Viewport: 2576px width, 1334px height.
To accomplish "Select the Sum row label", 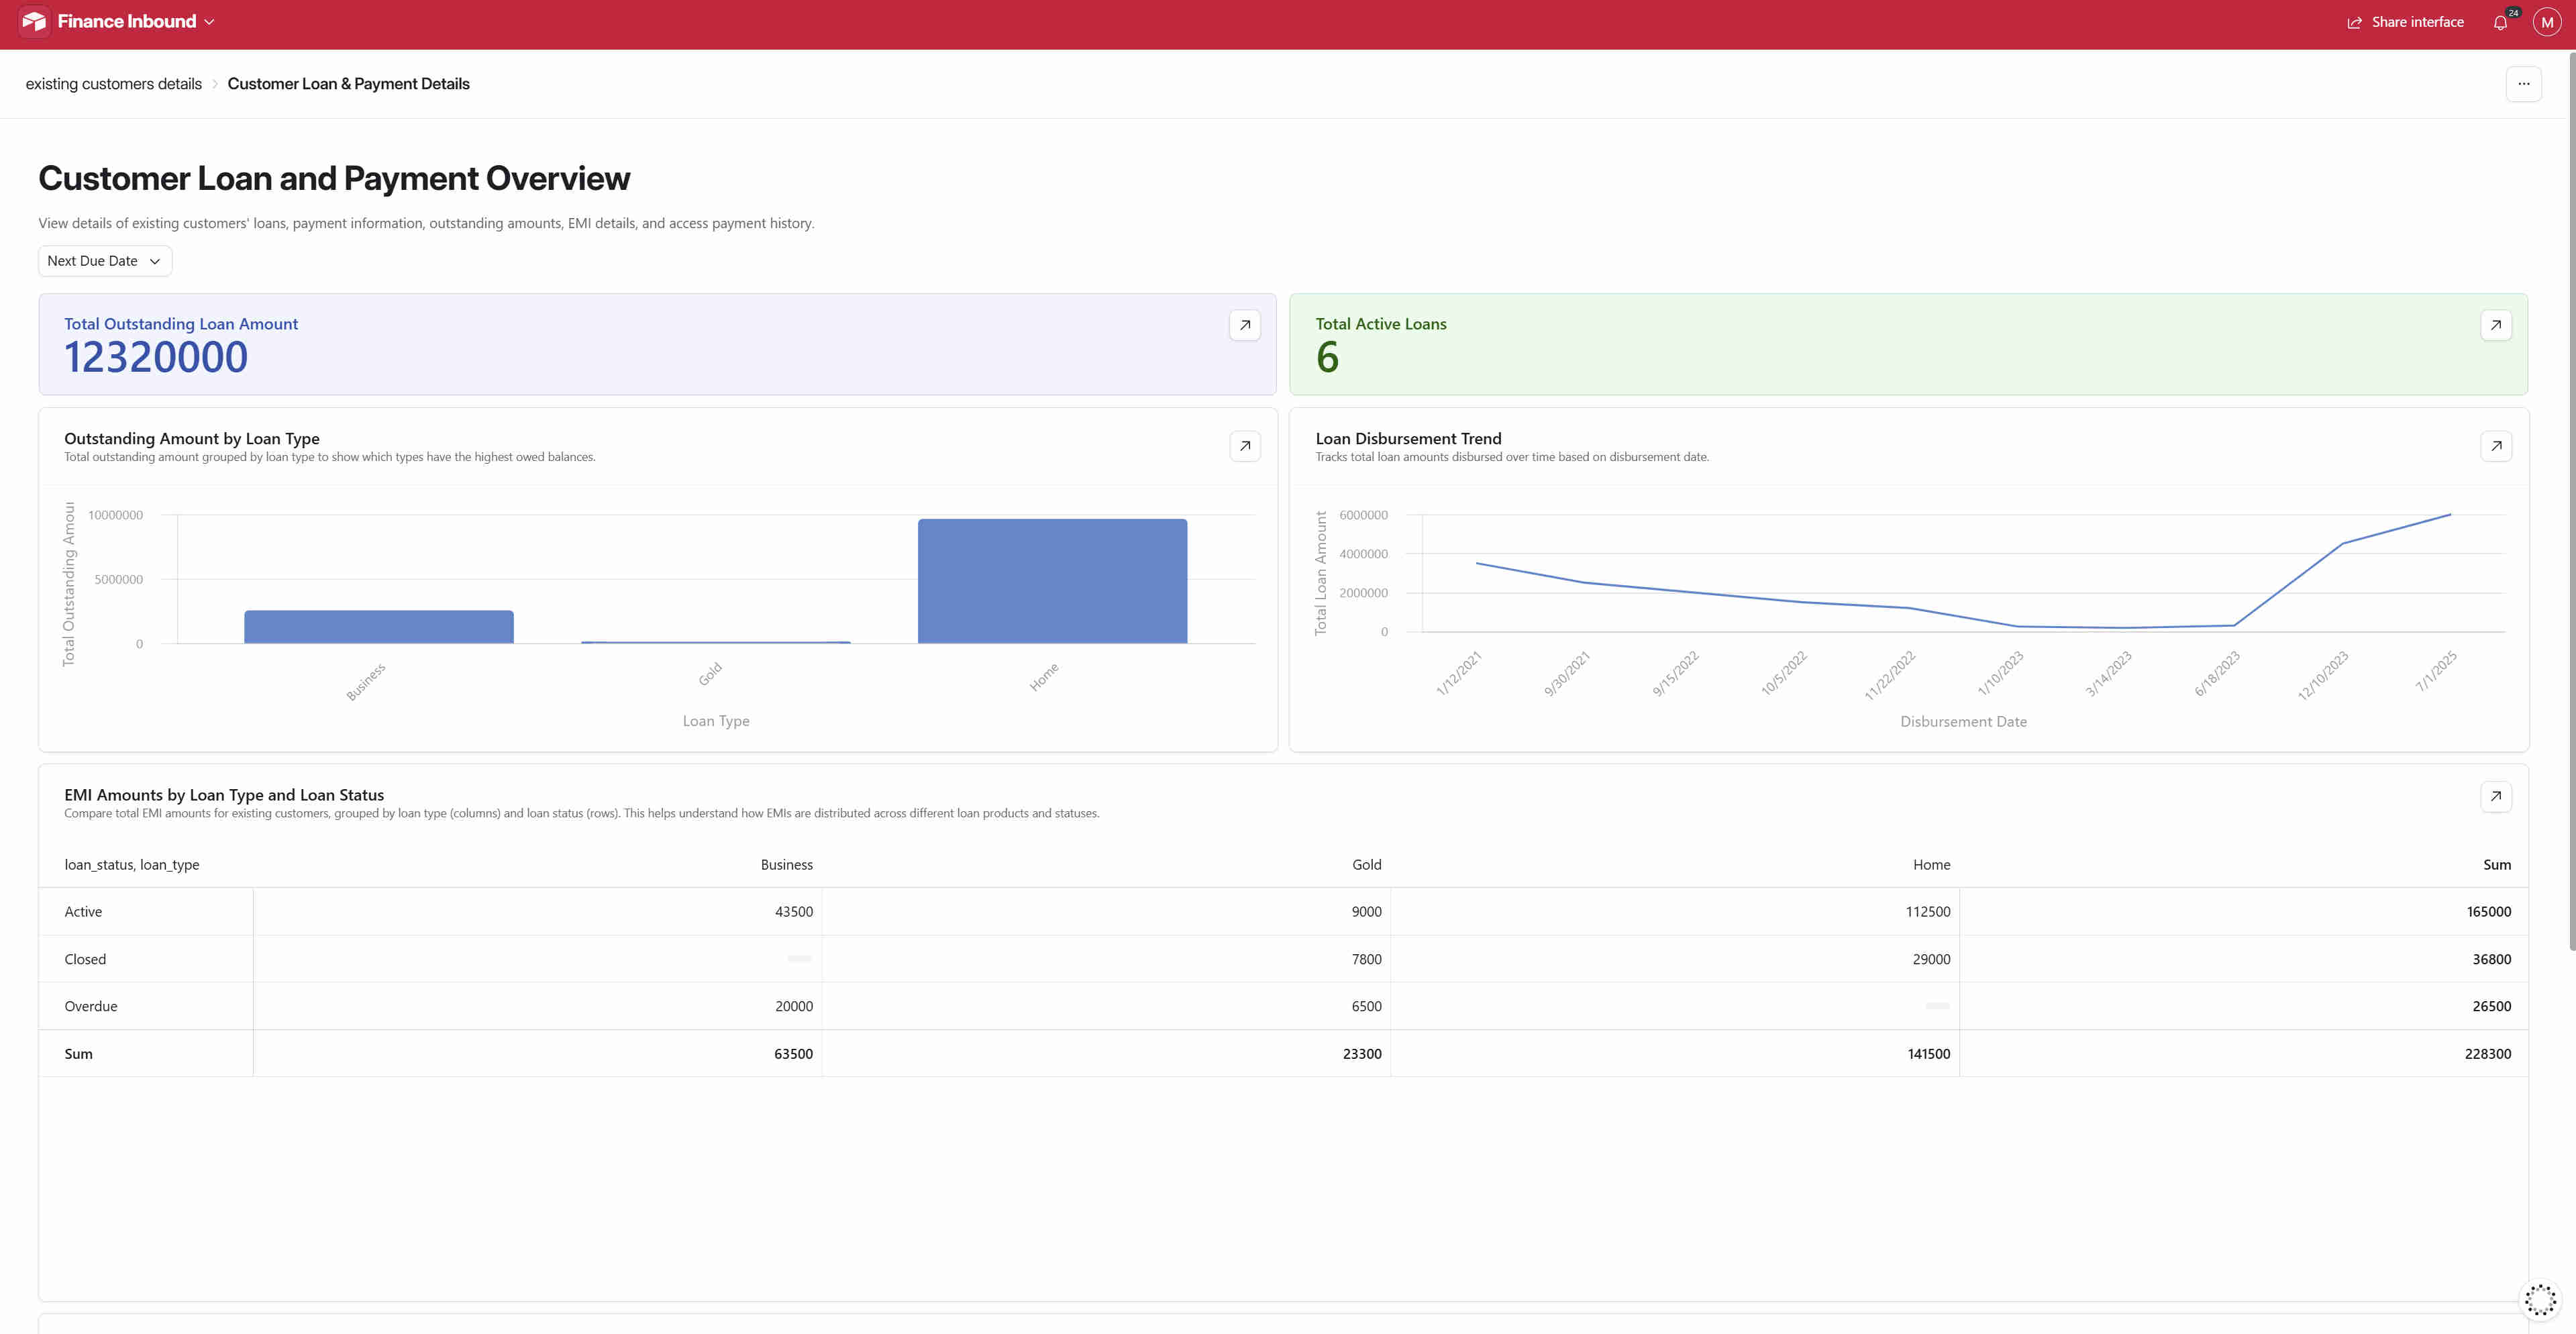I will (78, 1054).
